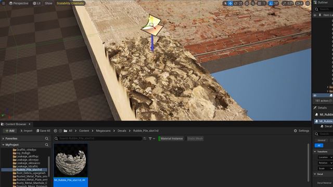
Task: Click the Outliner pinned column icon
Action: (x=320, y=15)
